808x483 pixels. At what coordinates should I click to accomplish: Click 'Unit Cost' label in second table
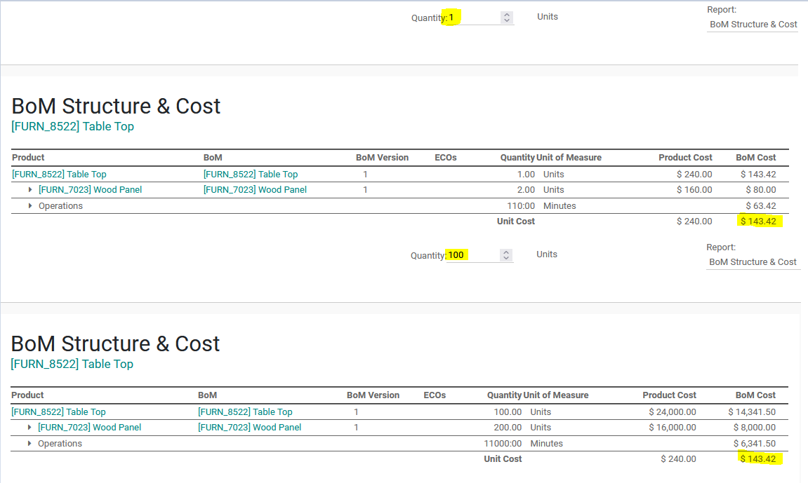pos(503,459)
